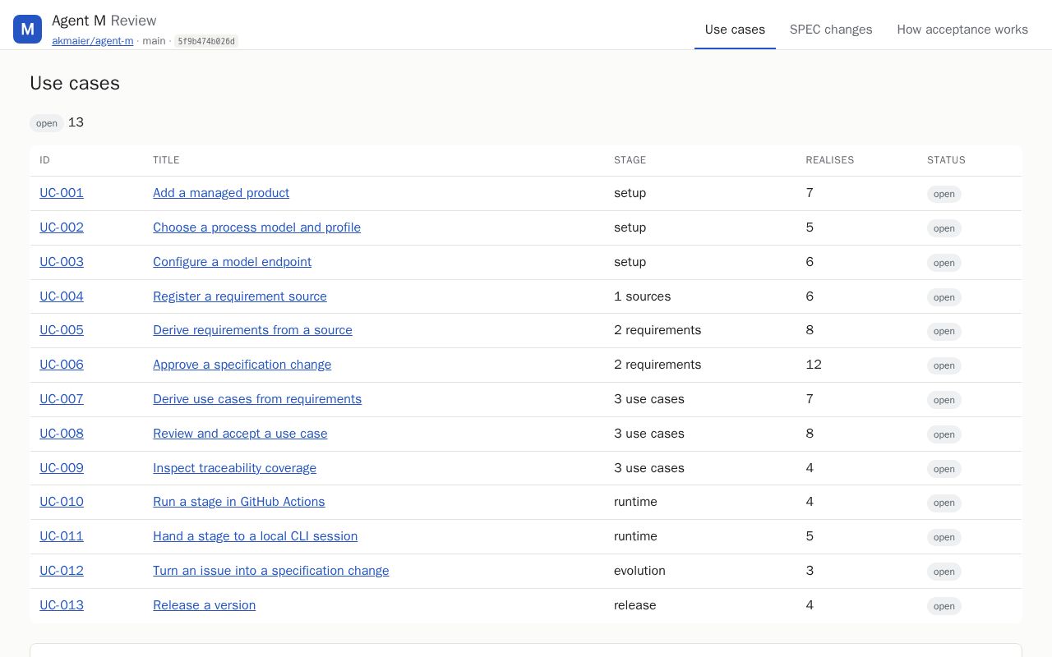Open the UC-007 ID link
Screen dimensions: 1052x657
point(62,399)
